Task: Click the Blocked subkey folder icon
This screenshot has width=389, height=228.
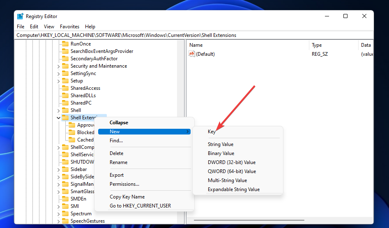Action: (72, 132)
